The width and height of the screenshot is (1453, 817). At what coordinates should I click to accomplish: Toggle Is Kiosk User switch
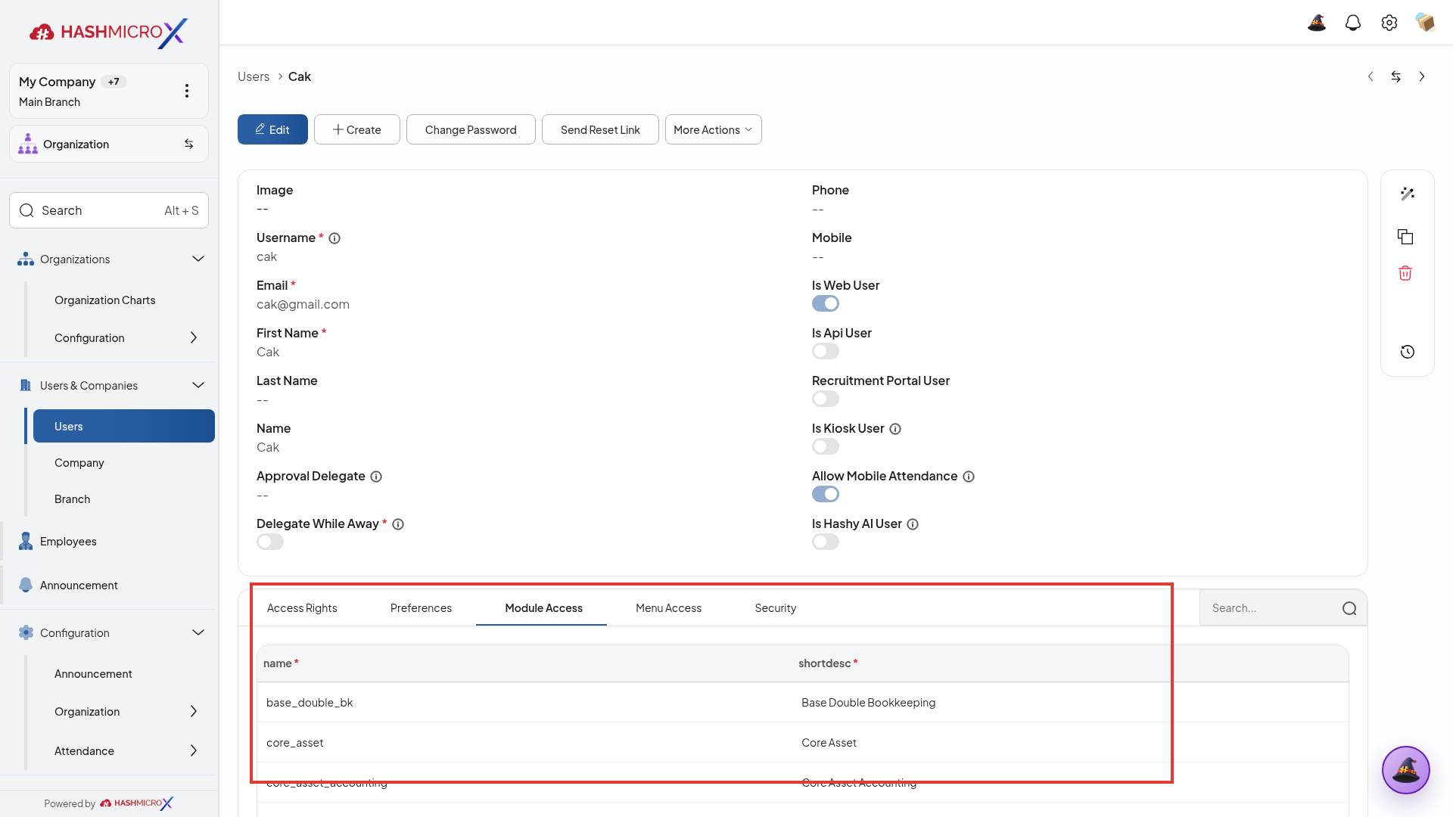(x=826, y=446)
